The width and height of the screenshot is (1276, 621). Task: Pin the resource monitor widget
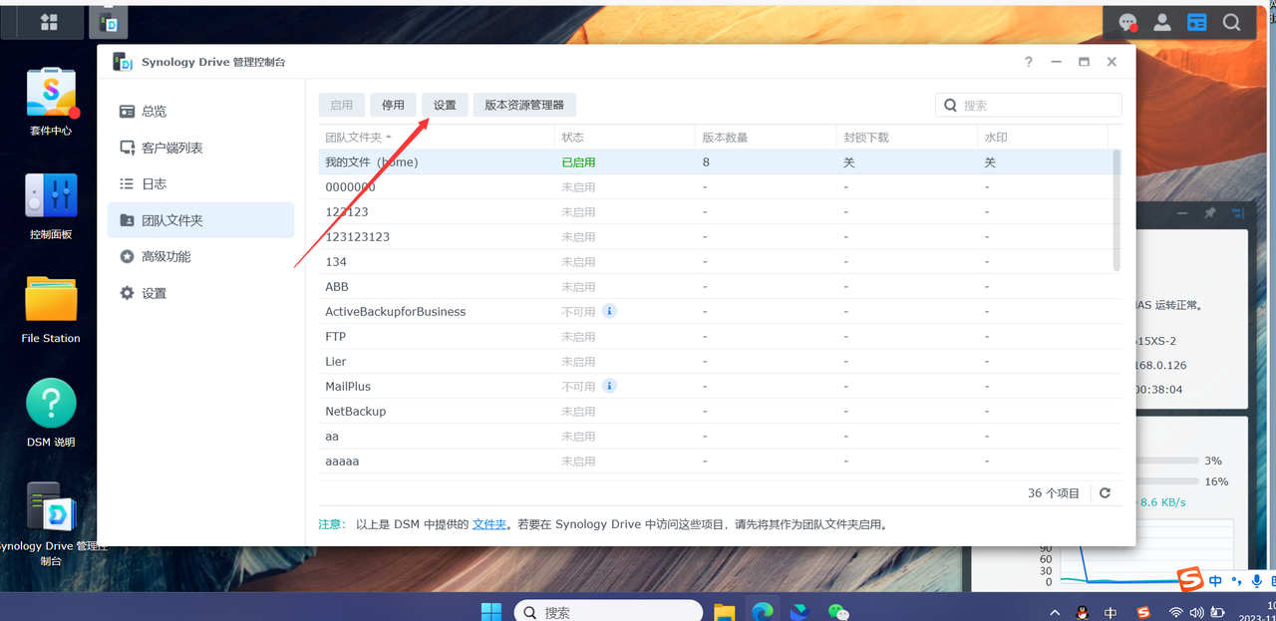pyautogui.click(x=1210, y=213)
